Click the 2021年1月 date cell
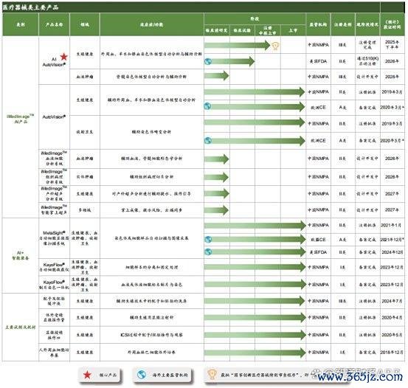Screen dimensions: 408x388 coord(392,225)
